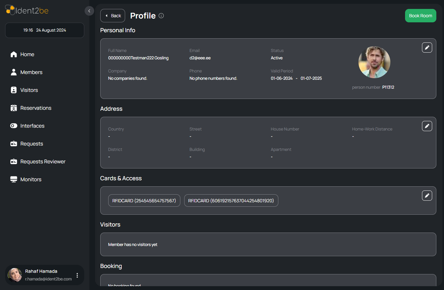The height and width of the screenshot is (290, 444).
Task: Click the Home-Work Distance label
Action: pos(372,129)
